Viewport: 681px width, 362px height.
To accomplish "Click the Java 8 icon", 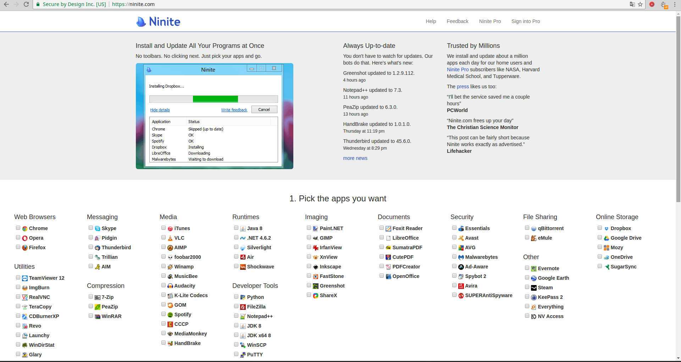I will [243, 229].
